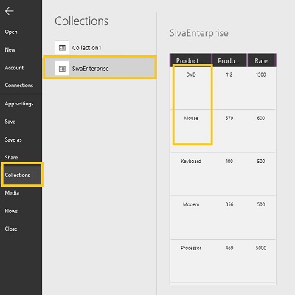The width and height of the screenshot is (295, 295).
Task: Select SivaEnterprise collection entry
Action: [x=100, y=69]
